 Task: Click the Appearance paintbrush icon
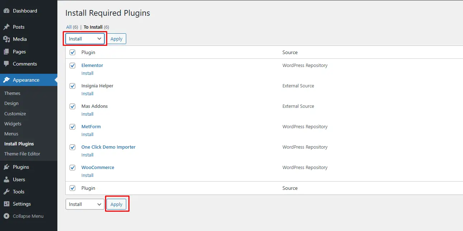(x=6, y=80)
